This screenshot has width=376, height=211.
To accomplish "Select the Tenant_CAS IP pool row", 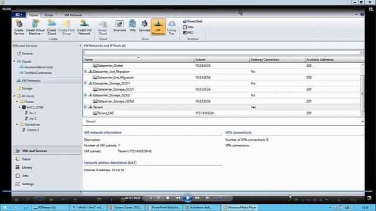I will pos(221,113).
